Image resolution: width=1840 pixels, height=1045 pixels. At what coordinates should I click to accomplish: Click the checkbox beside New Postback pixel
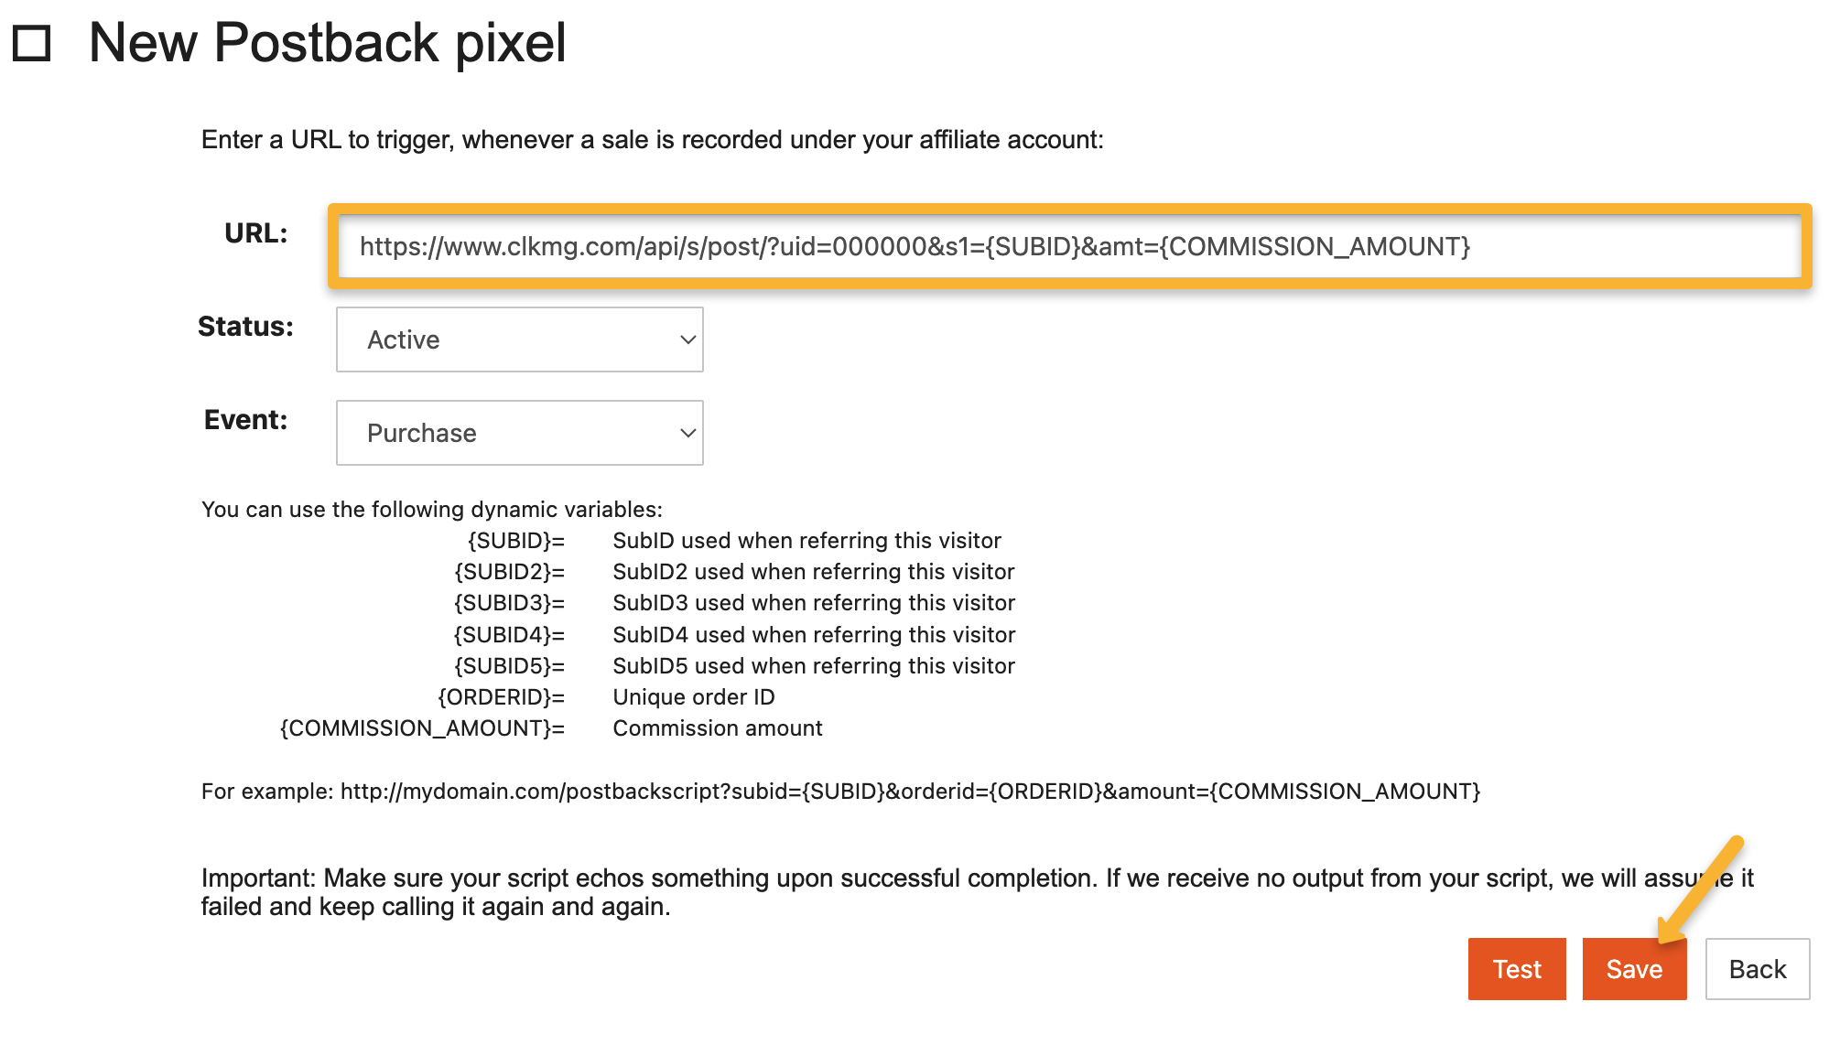click(32, 43)
